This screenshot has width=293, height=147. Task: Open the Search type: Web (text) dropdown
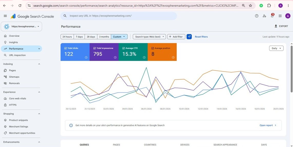[x=149, y=37]
